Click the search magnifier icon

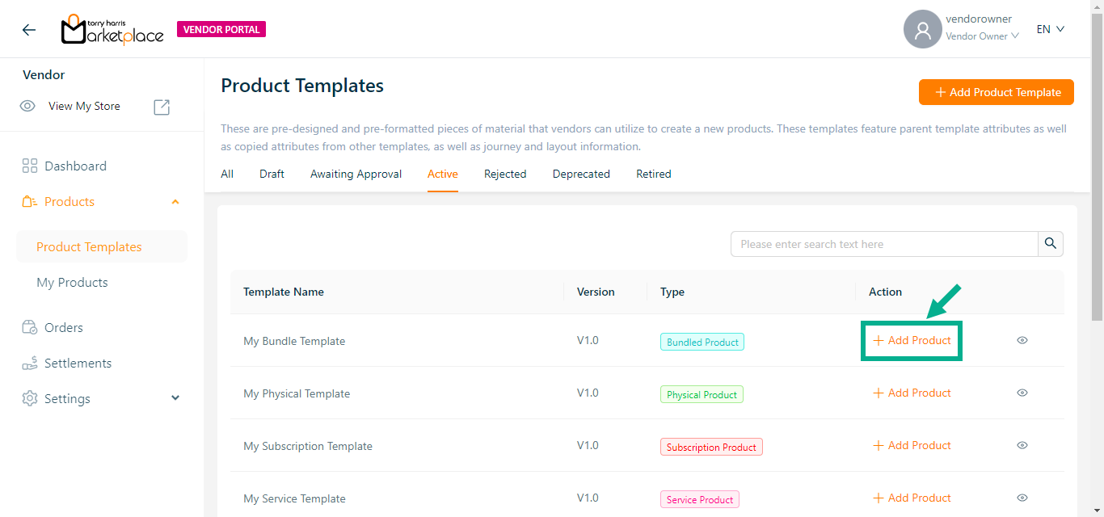point(1050,244)
